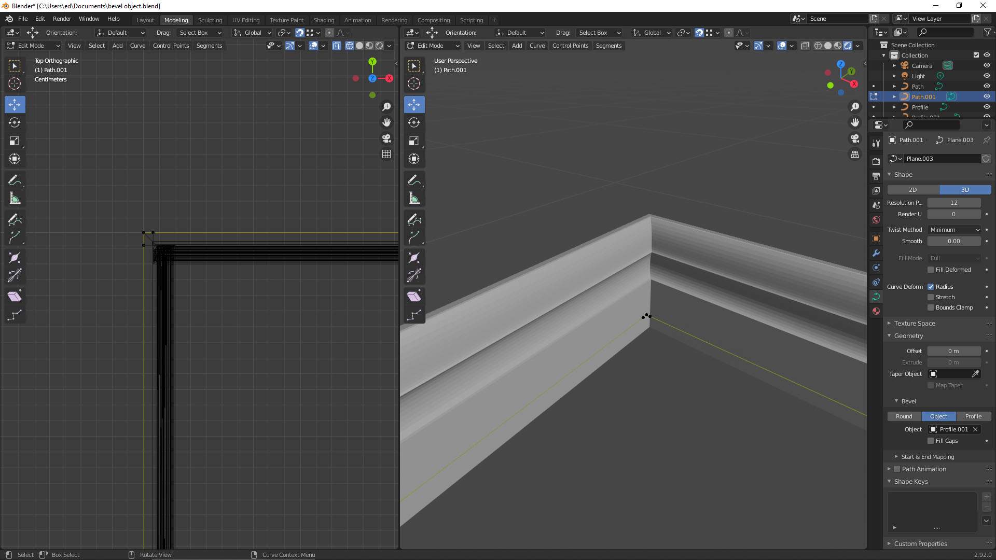This screenshot has height=560, width=996.
Task: Open Object Data Properties with the curve icon
Action: pos(876,296)
